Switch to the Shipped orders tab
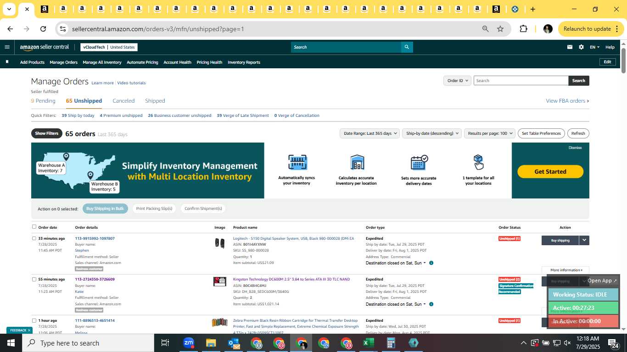Screen dimensions: 627x352 155,101
